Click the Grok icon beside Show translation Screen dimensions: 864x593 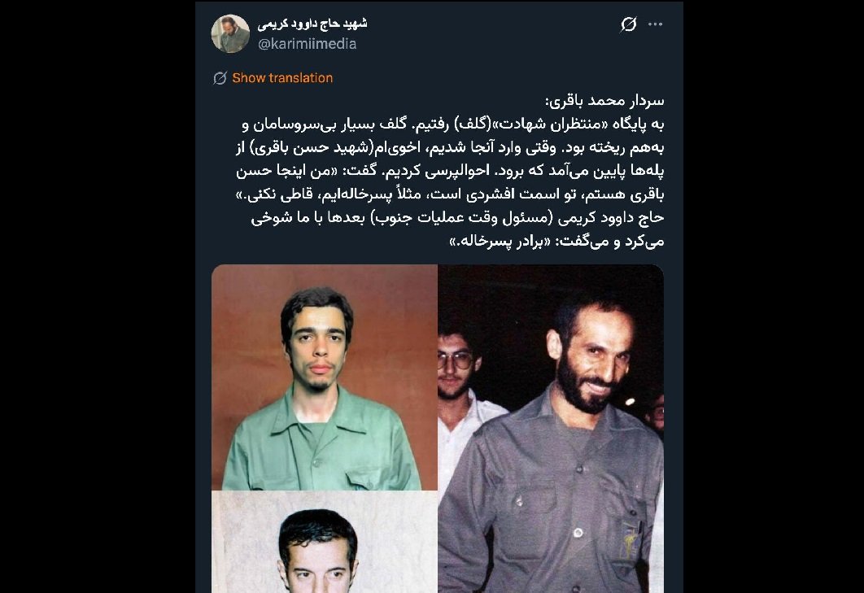[220, 78]
